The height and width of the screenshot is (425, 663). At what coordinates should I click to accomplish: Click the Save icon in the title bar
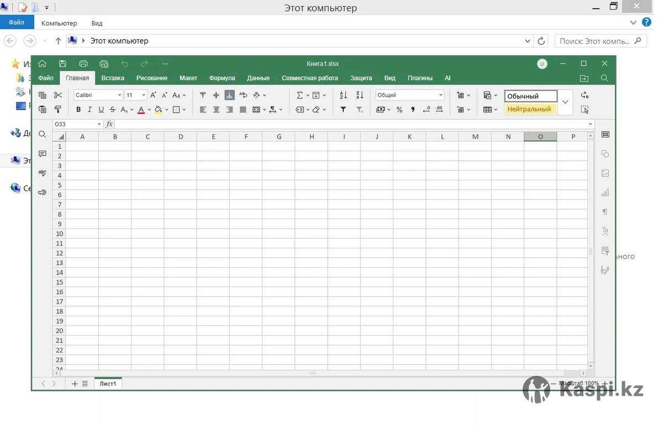[x=62, y=63]
